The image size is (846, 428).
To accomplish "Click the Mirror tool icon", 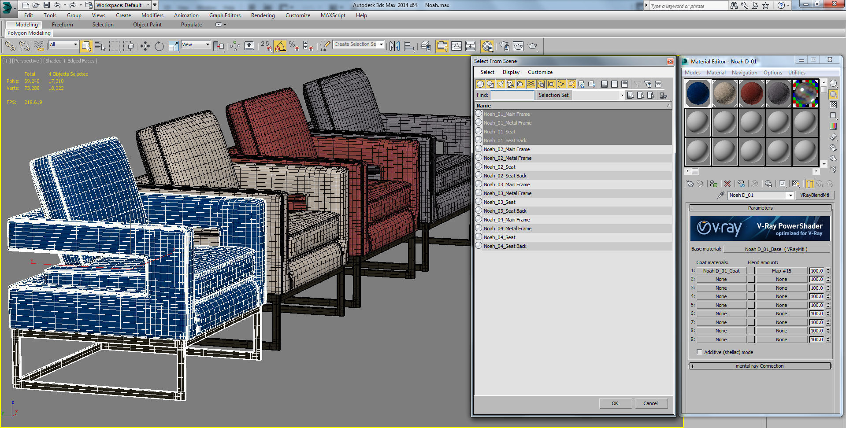I will point(395,46).
